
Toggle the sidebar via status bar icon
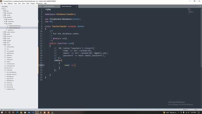[2, 110]
